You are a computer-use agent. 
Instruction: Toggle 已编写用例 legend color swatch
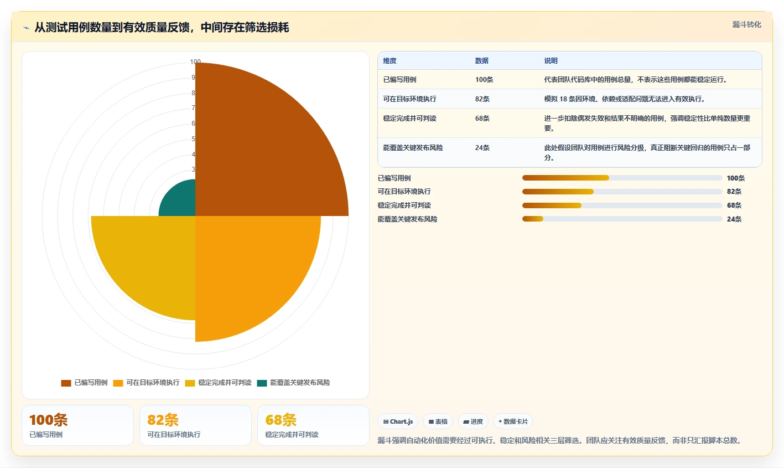[x=66, y=383]
